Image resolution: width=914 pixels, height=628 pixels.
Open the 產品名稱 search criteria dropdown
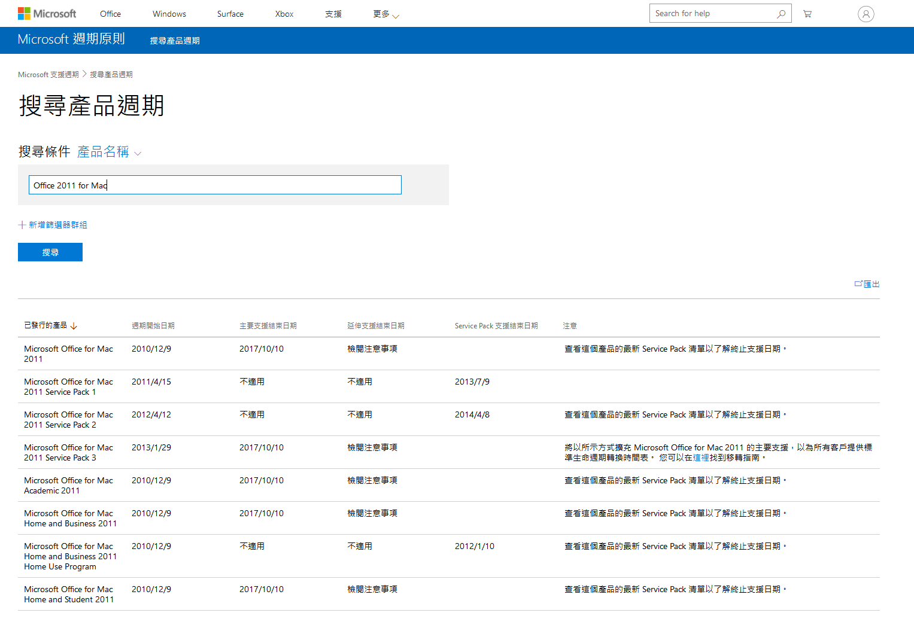109,152
